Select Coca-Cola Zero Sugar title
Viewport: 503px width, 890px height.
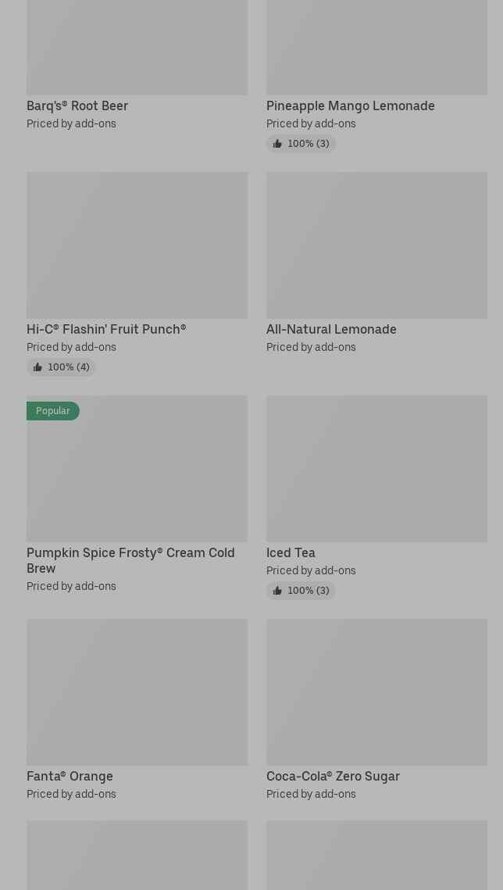point(333,776)
